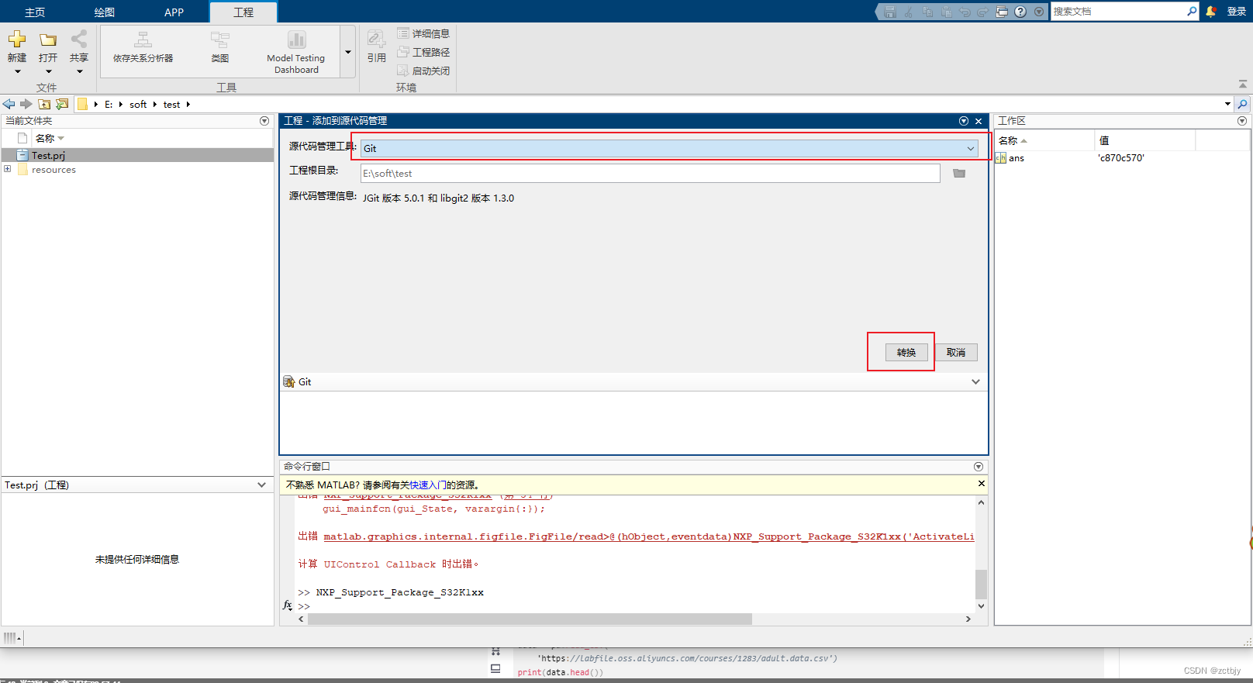The width and height of the screenshot is (1253, 683).
Task: Open the 源代码管理工具 Git dropdown
Action: click(668, 148)
